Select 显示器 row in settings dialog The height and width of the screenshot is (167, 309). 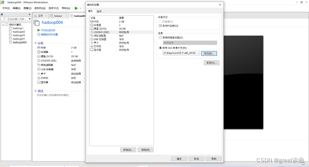121,50
